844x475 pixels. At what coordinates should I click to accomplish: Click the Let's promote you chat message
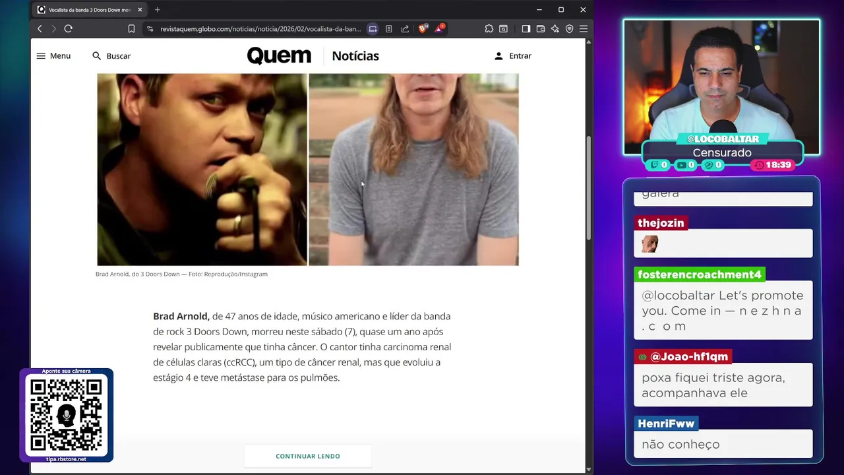723,311
